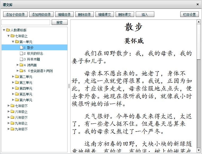This screenshot has height=154, width=202.
Task: Click the document icon beside 秋天的怀念
Action: [21, 53]
